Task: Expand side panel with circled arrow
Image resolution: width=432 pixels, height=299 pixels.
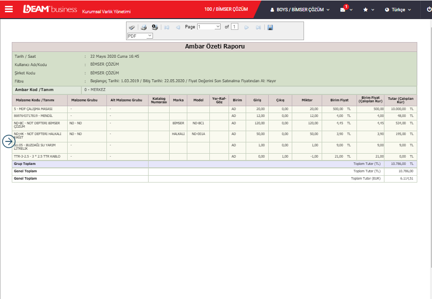Action: pyautogui.click(x=9, y=141)
